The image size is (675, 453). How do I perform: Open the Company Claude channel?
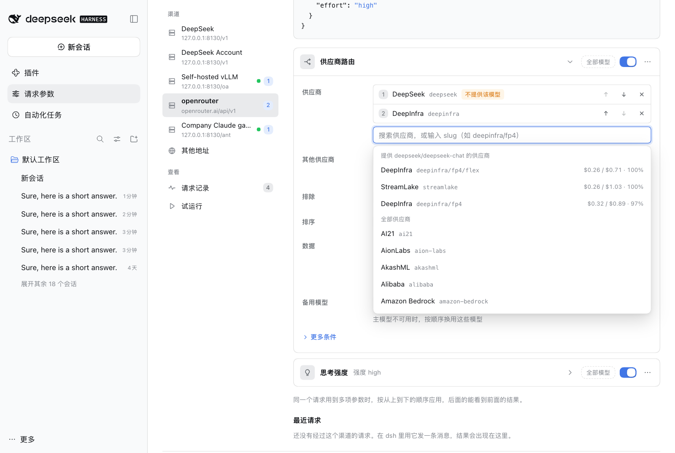pyautogui.click(x=220, y=130)
